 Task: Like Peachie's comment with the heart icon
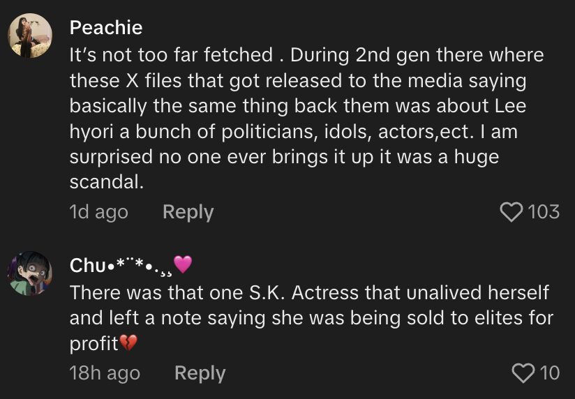click(513, 211)
